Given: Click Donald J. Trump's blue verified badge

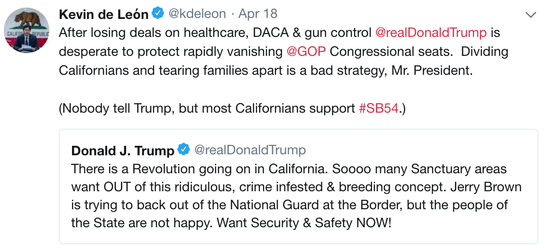Looking at the screenshot, I should [x=183, y=150].
